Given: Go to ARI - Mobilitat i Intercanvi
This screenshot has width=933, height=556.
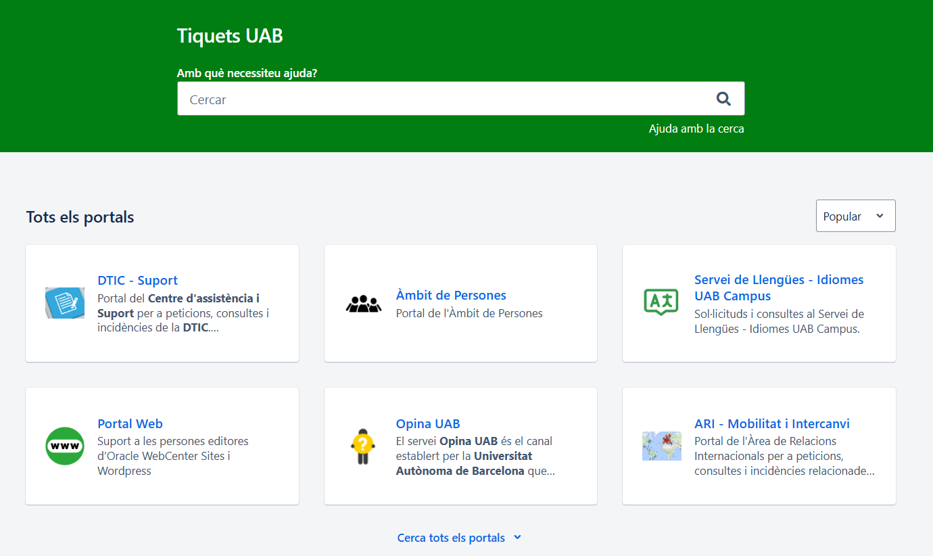Looking at the screenshot, I should click(772, 423).
